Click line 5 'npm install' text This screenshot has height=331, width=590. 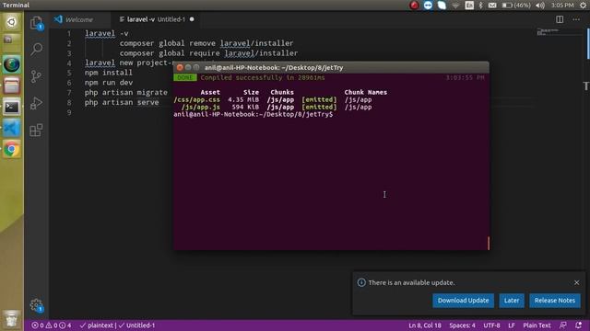(x=109, y=73)
